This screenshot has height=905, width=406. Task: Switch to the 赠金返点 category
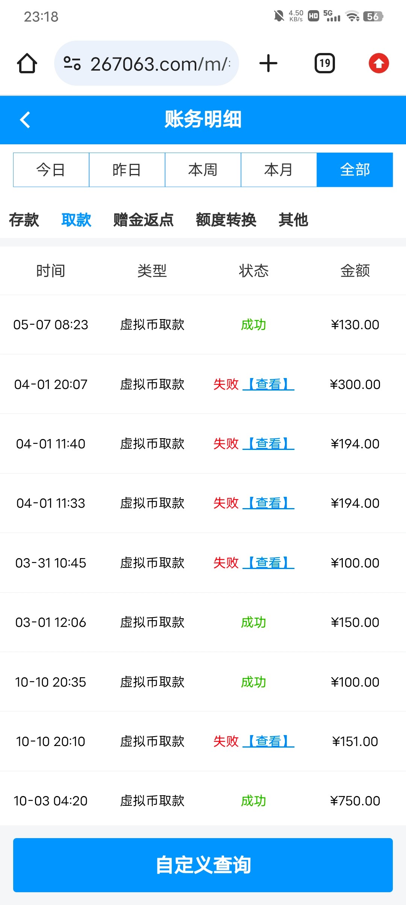click(143, 220)
